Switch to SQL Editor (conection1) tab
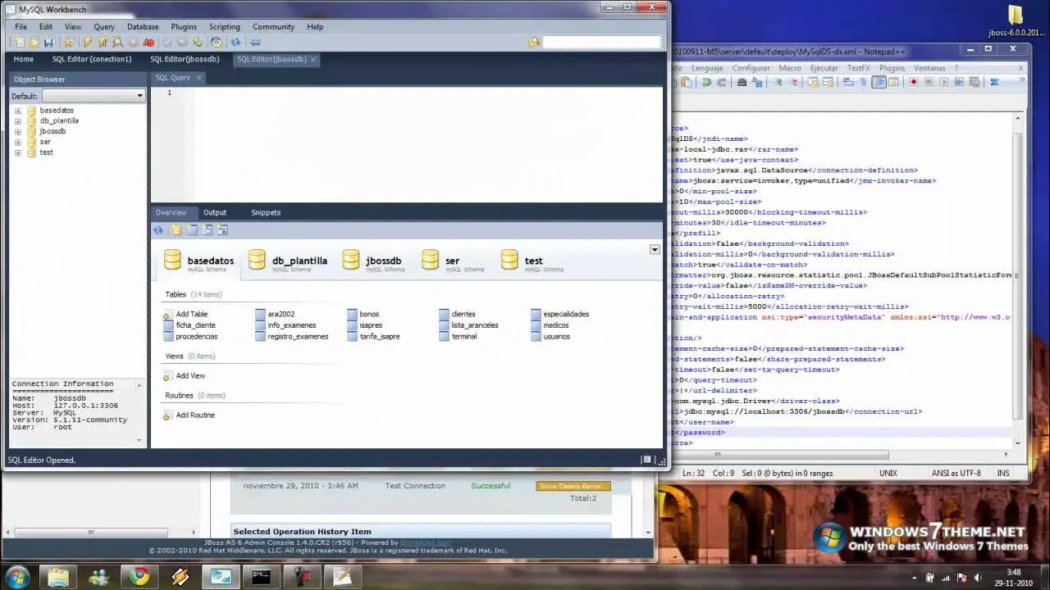 [92, 59]
